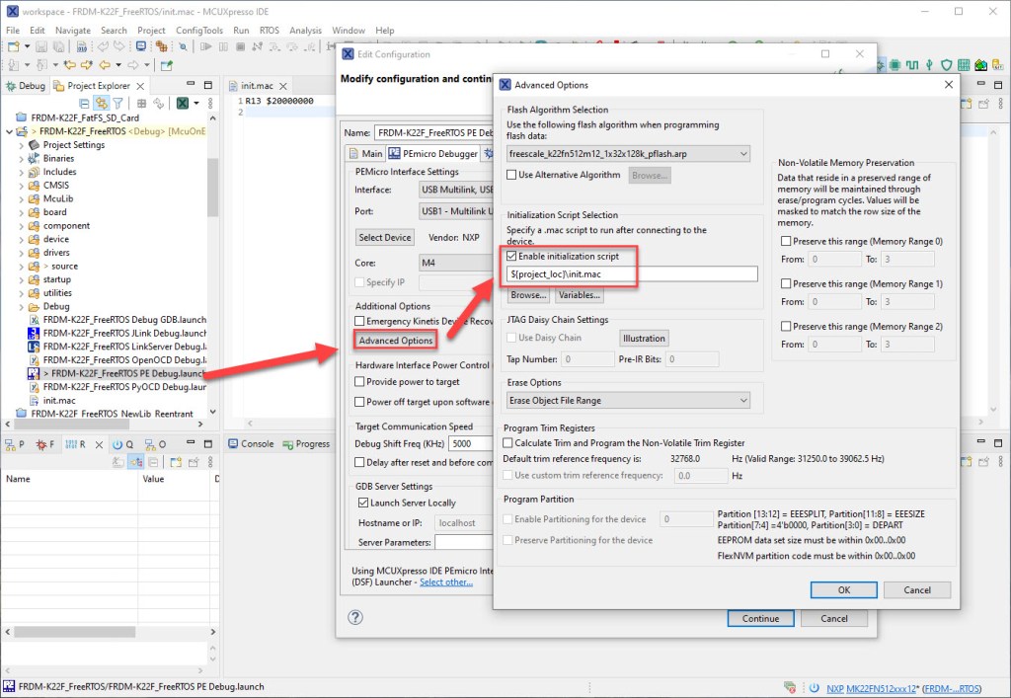The width and height of the screenshot is (1011, 698).
Task: Click the OK button in Advanced Options
Action: click(843, 590)
